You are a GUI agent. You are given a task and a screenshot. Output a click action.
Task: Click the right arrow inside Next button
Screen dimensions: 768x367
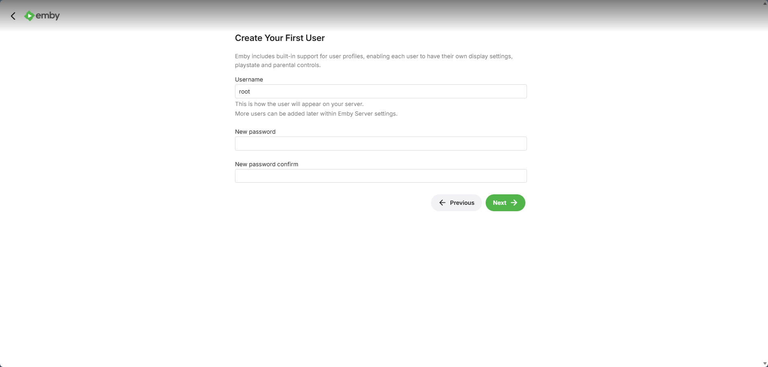pos(514,203)
